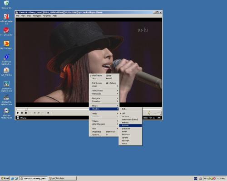Expand the Video Frame submenu
This screenshot has width=227, height=181.
[104, 90]
